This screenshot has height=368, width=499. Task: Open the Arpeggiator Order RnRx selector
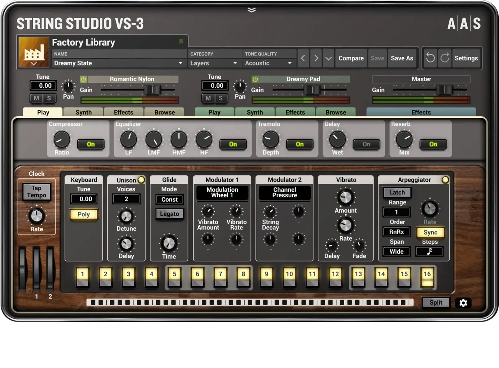(397, 232)
